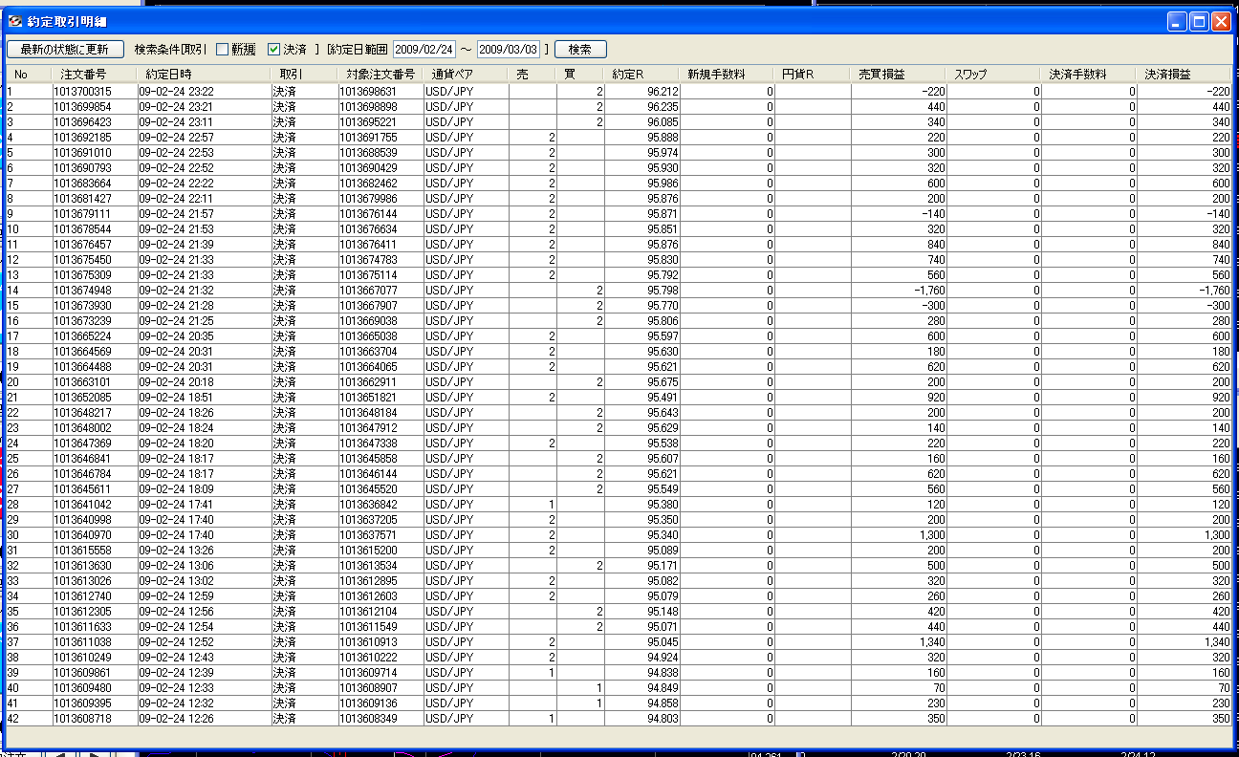Viewport: 1239px width, 757px height.
Task: Click the 最新の状態に更新 refresh button
Action: pos(64,49)
